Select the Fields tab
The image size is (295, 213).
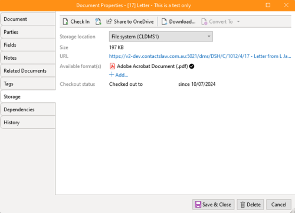tap(28, 45)
